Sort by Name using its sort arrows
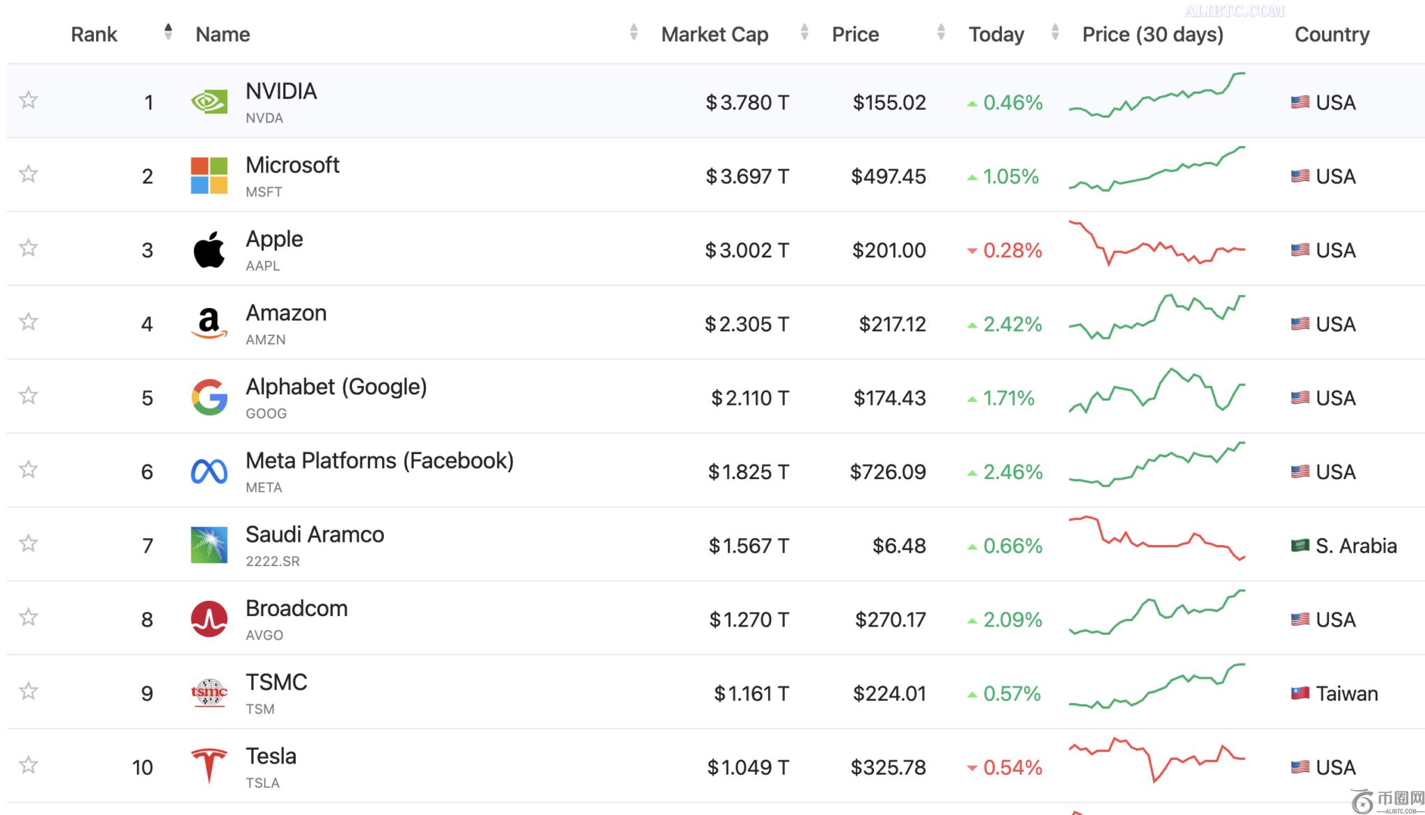Image resolution: width=1425 pixels, height=815 pixels. (x=633, y=31)
